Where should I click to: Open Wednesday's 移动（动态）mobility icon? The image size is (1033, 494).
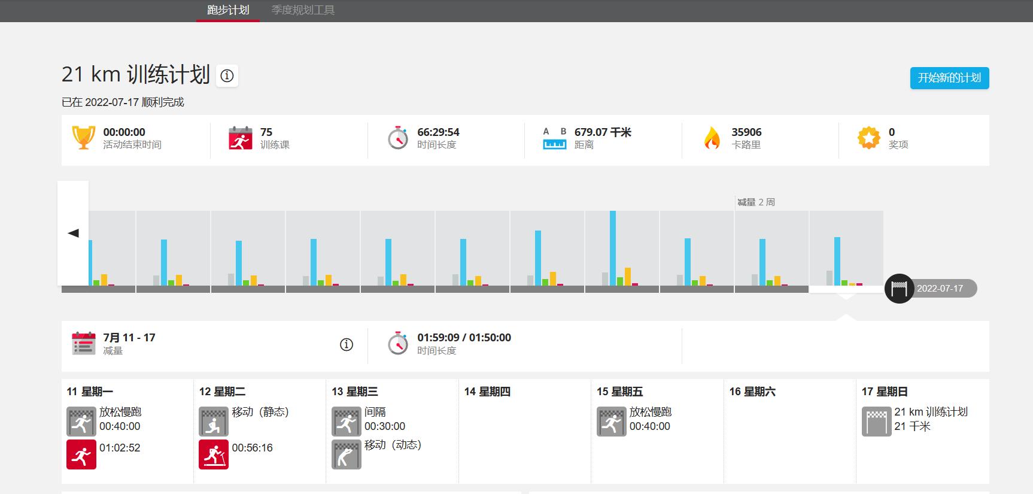click(347, 454)
